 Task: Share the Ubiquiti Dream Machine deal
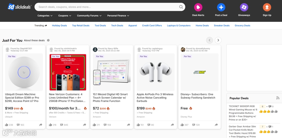41,125
